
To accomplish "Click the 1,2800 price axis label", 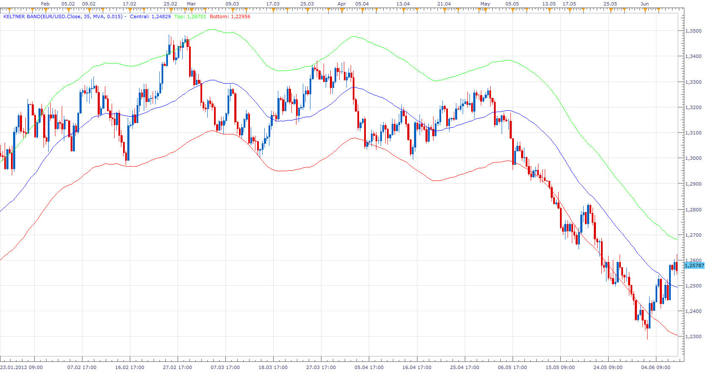I will (x=694, y=210).
